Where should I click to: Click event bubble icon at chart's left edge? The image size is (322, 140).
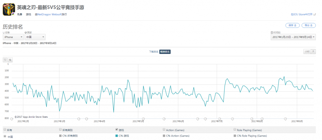pos(12,119)
